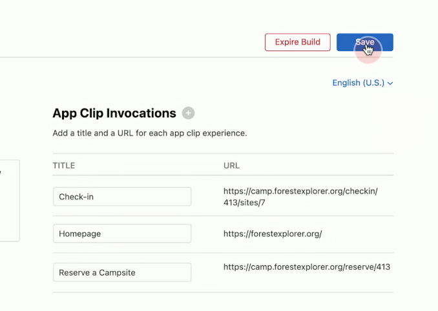The width and height of the screenshot is (438, 311).
Task: Open the camp.forestexplorer.org/reserve/413 URL
Action: [x=307, y=267]
